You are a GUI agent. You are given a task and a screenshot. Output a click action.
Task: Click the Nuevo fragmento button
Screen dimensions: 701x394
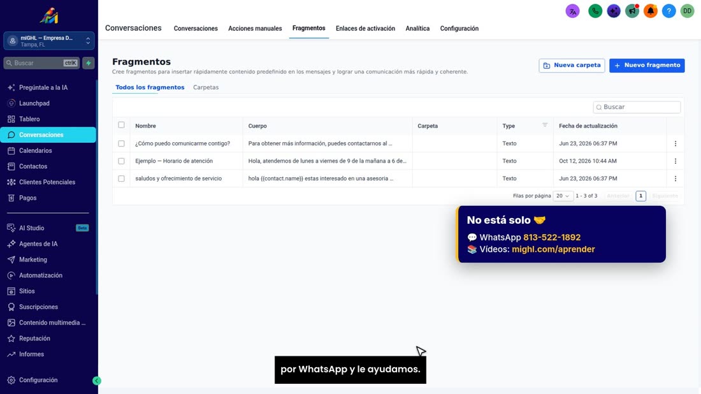click(x=647, y=65)
